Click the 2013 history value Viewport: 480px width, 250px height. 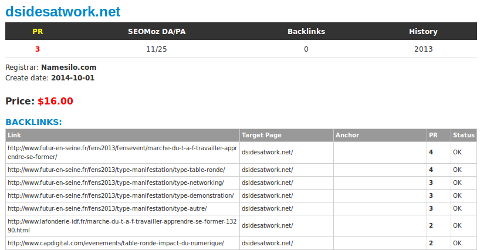[x=423, y=49]
